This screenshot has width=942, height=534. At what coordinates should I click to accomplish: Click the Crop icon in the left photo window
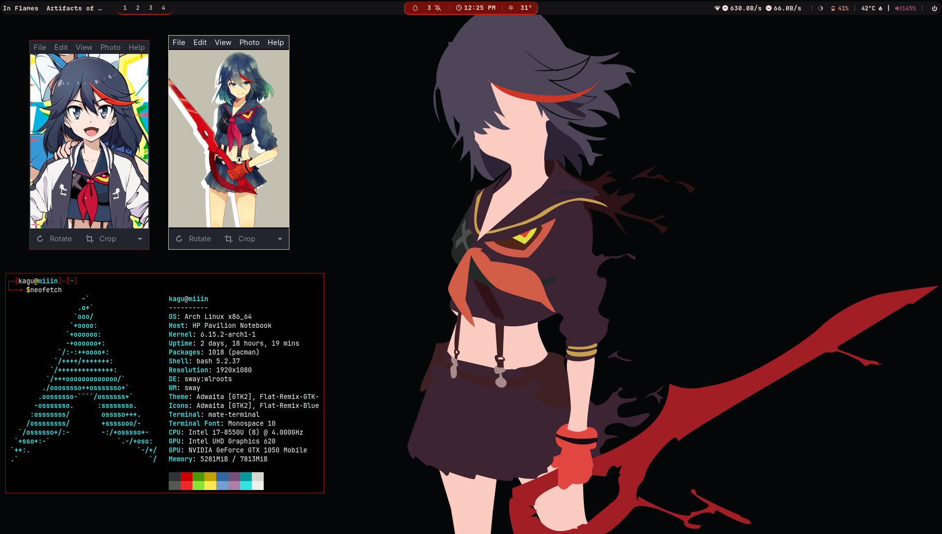pyautogui.click(x=90, y=239)
